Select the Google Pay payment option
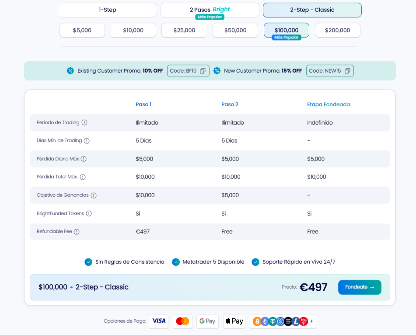Image resolution: width=416 pixels, height=335 pixels. click(207, 321)
